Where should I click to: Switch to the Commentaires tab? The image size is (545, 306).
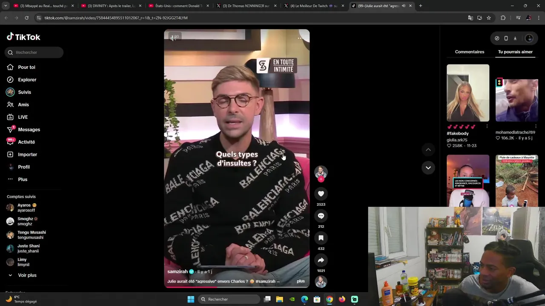click(470, 52)
